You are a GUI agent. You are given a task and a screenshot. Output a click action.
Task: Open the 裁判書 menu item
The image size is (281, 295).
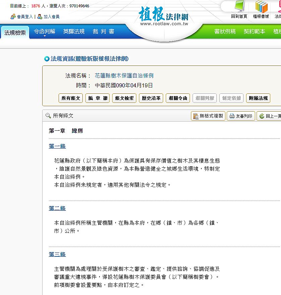pyautogui.click(x=103, y=31)
